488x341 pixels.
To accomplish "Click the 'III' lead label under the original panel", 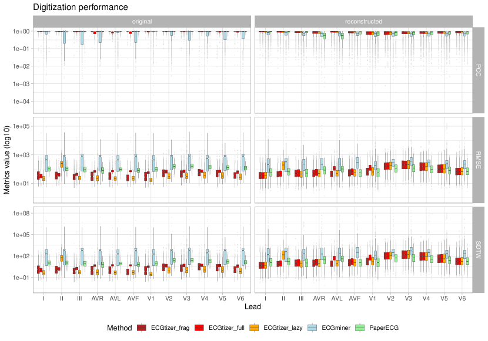I will [x=79, y=299].
